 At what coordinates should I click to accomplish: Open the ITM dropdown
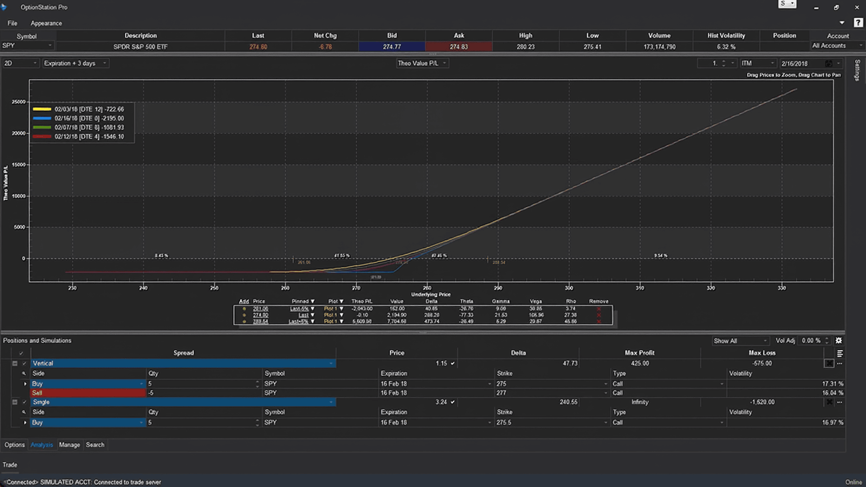(758, 64)
